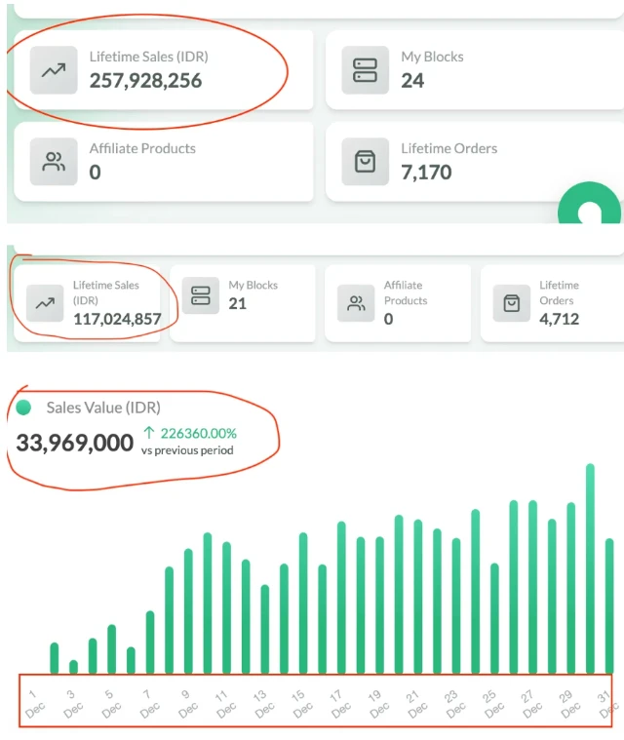Open the My Blocks card showing 24

[x=474, y=70]
